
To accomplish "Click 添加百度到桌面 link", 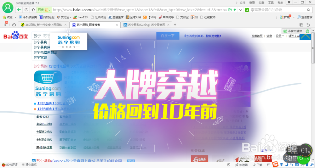I will click(202, 36).
